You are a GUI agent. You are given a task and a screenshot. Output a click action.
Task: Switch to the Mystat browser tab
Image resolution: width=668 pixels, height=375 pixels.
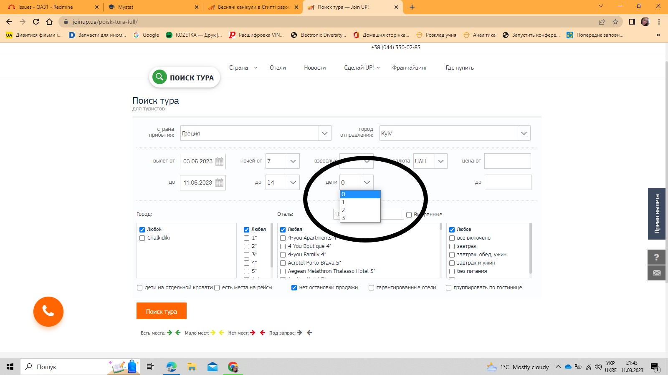click(150, 7)
